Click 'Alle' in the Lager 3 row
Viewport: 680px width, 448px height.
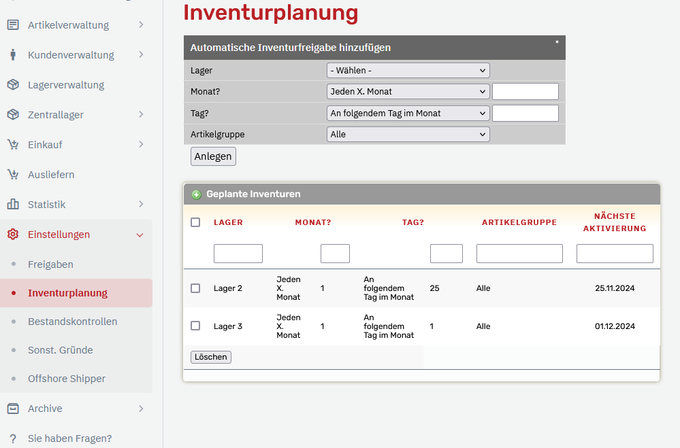tap(483, 326)
